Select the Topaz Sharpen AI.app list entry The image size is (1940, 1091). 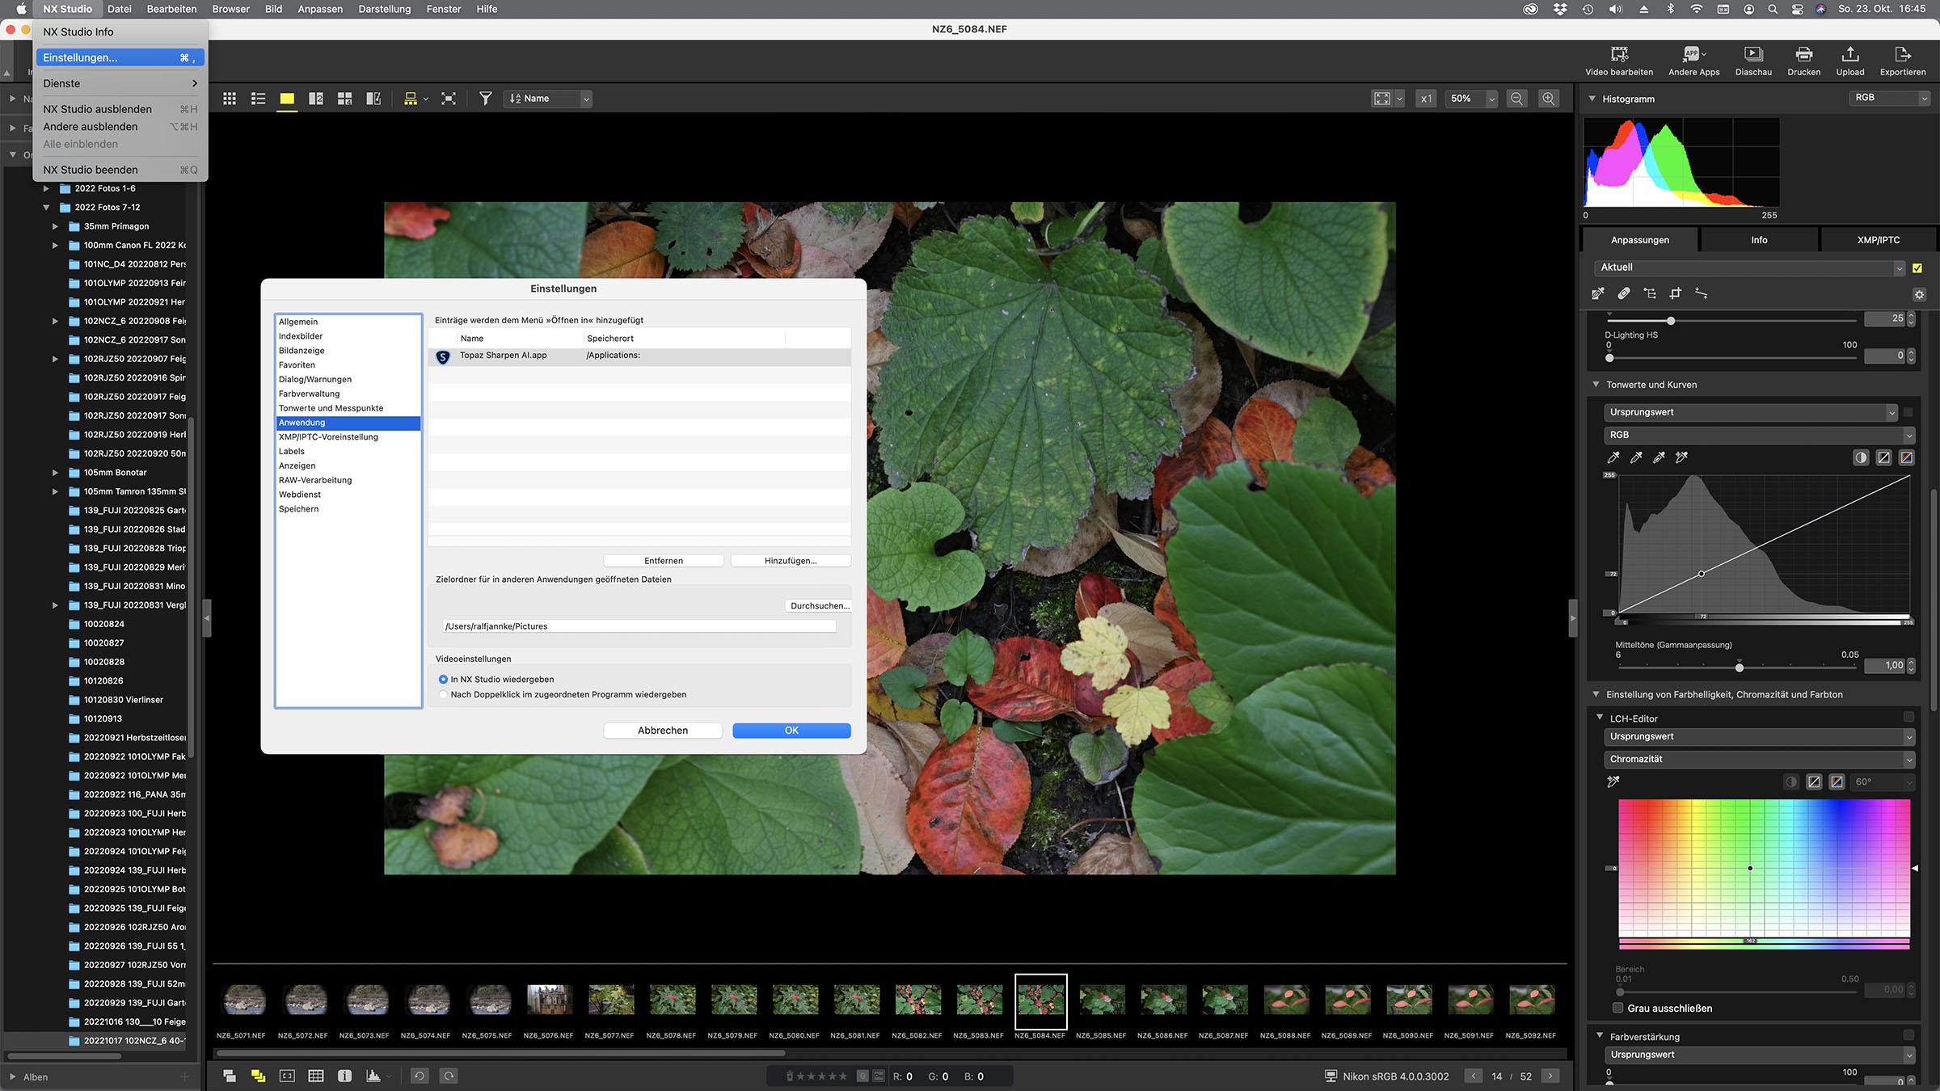[x=639, y=356]
